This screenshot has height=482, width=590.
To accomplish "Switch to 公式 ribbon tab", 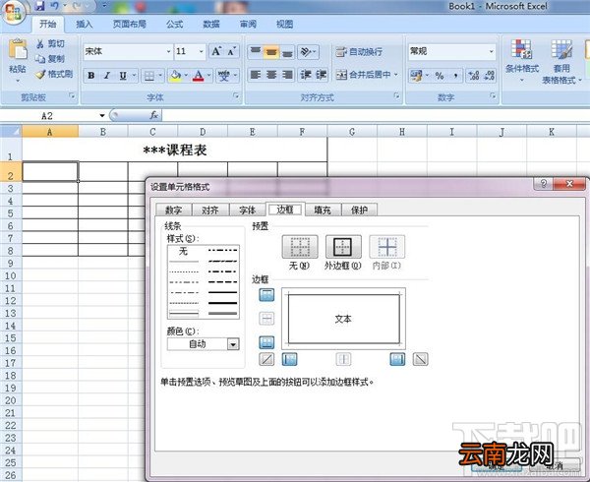I will [174, 24].
